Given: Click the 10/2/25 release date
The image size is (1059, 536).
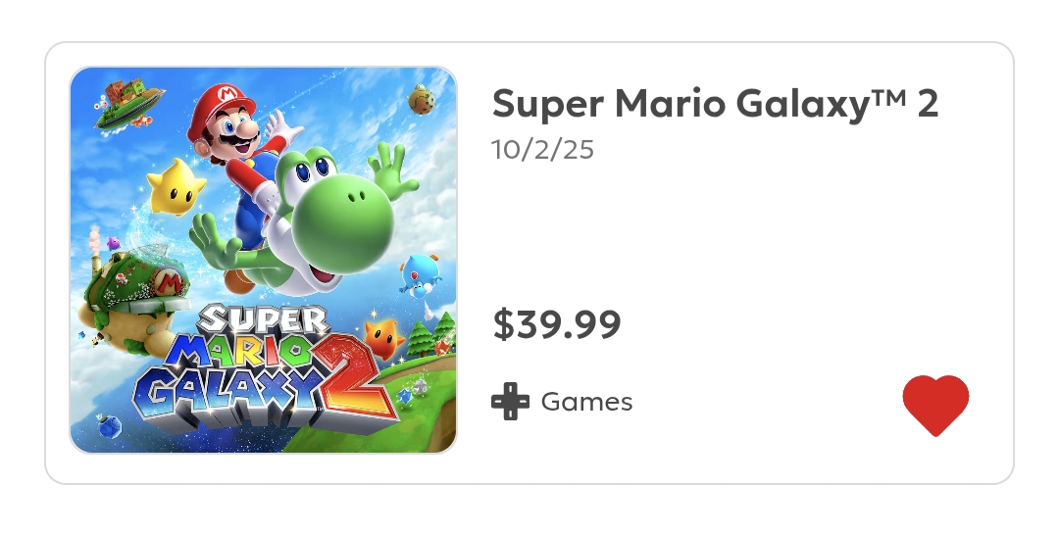Looking at the screenshot, I should [542, 150].
